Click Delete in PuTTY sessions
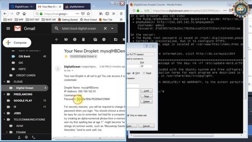 pos(146,102)
